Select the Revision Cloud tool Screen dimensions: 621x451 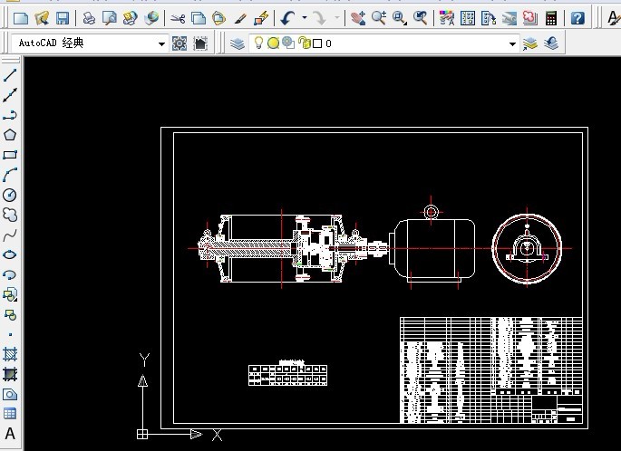[10, 215]
